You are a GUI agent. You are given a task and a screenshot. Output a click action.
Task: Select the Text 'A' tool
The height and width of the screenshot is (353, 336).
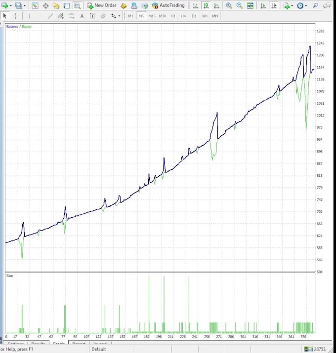tap(82, 16)
